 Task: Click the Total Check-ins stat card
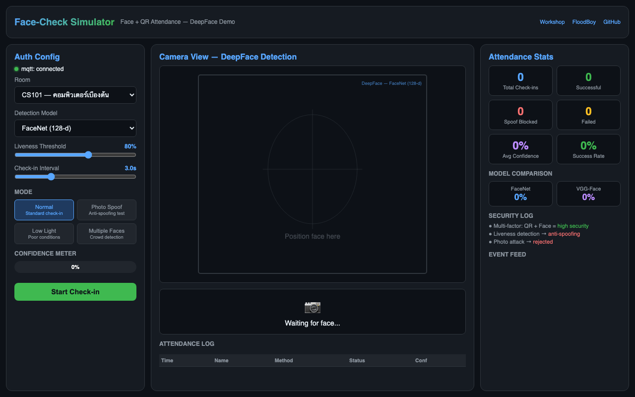pyautogui.click(x=520, y=80)
